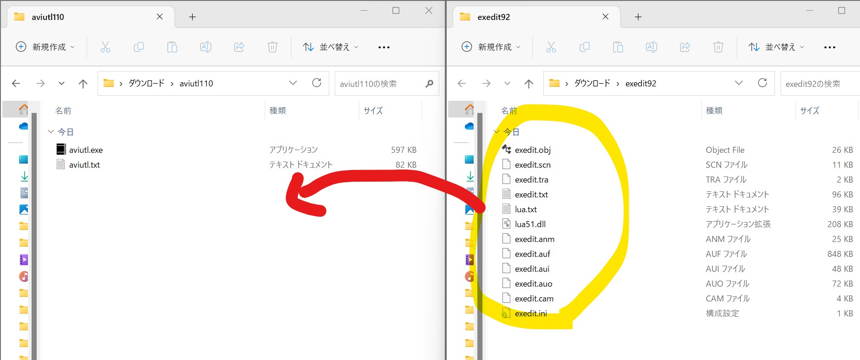Sort by 種類 column in aviutl110 window
This screenshot has height=360, width=860.
[x=278, y=111]
